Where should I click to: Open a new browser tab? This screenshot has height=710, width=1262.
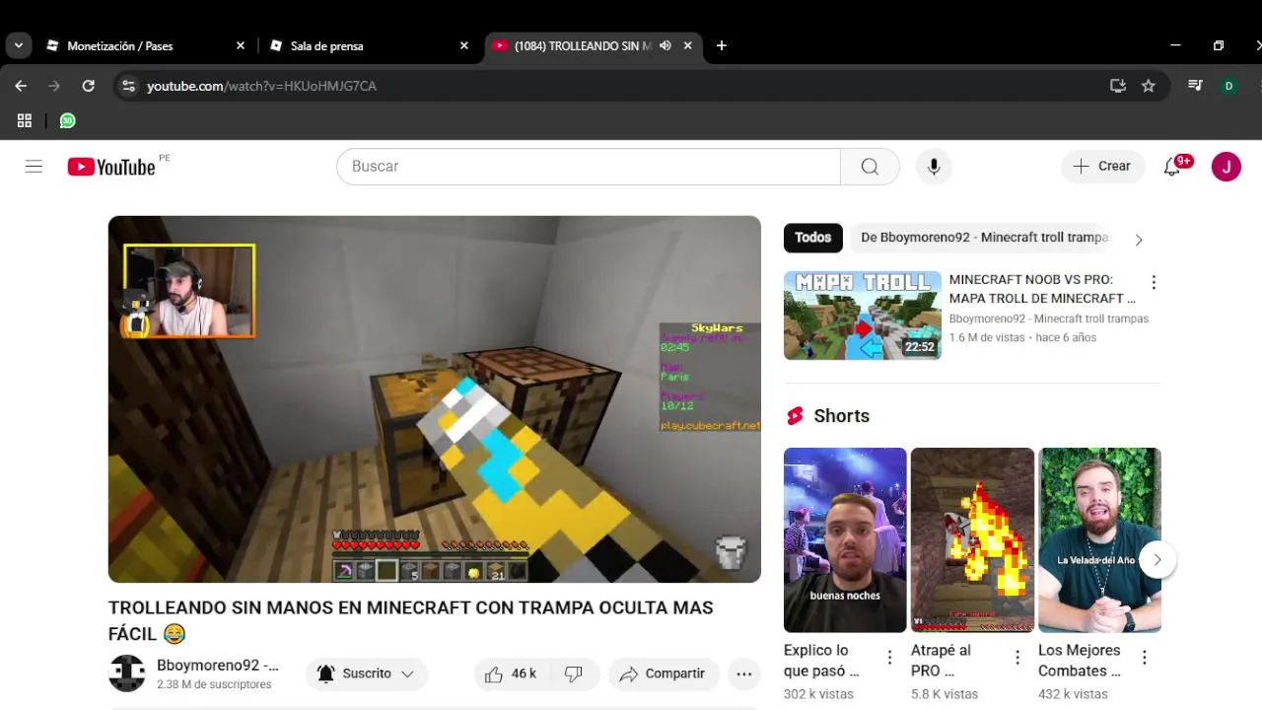pos(722,45)
